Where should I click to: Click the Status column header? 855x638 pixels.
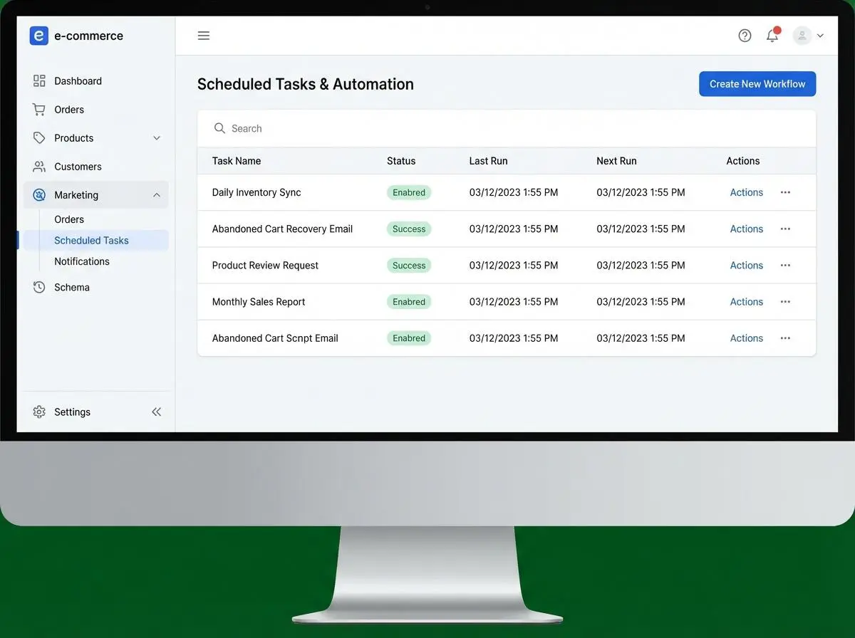click(401, 161)
